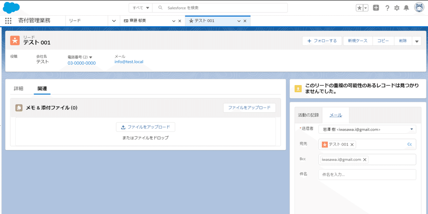Image resolution: width=428 pixels, height=214 pixels.
Task: Expand the 電話番号 dropdown arrow
Action: coord(91,56)
